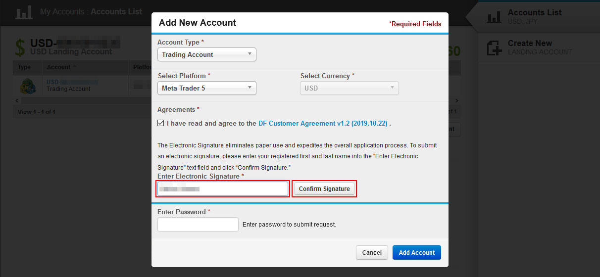The width and height of the screenshot is (600, 277).
Task: Expand the Select Platform dropdown
Action: tap(207, 88)
